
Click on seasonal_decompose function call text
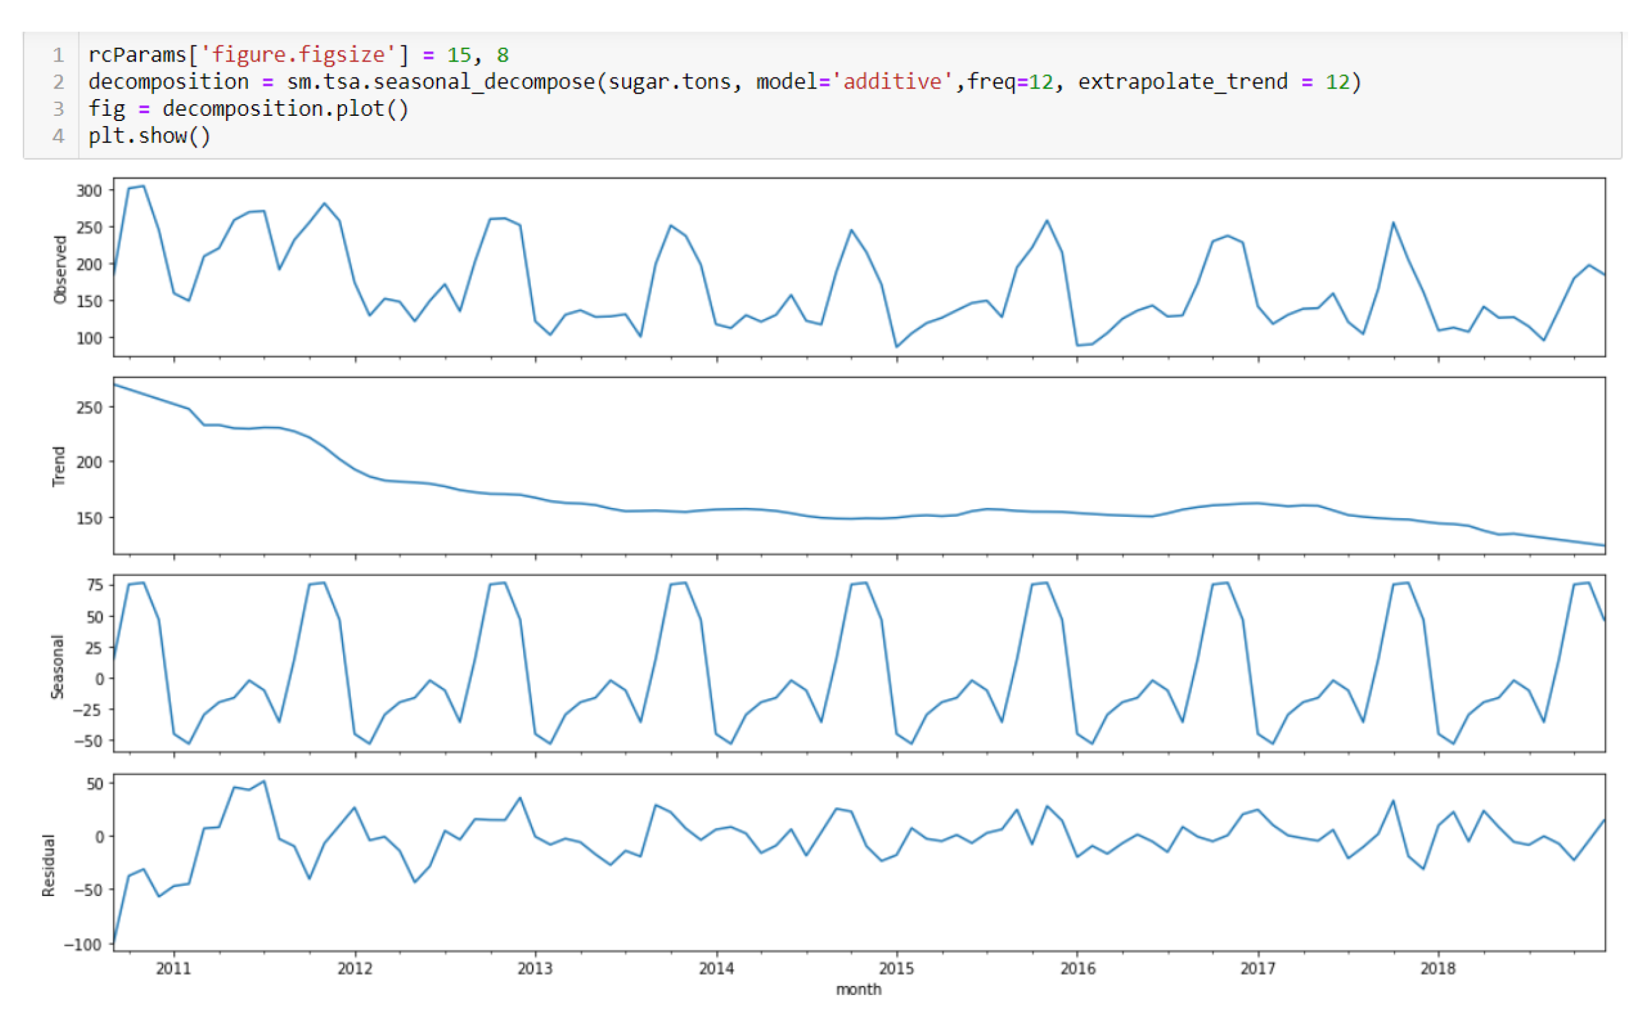pyautogui.click(x=484, y=82)
